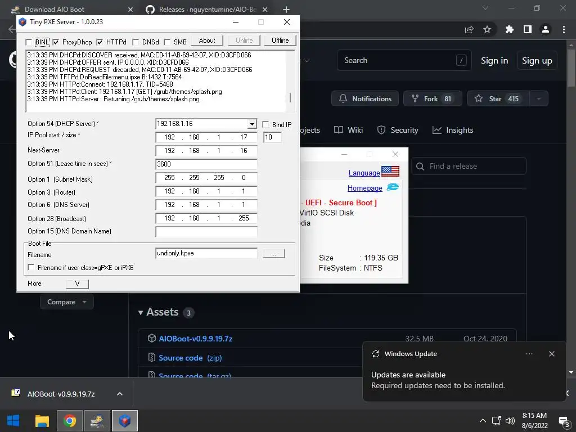Image resolution: width=576 pixels, height=432 pixels.
Task: Open a new browser tab
Action: pos(286,10)
